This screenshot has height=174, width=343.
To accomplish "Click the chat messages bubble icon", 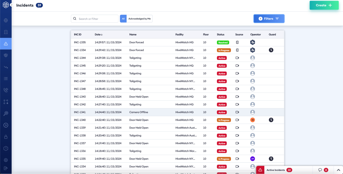I will click(320, 170).
